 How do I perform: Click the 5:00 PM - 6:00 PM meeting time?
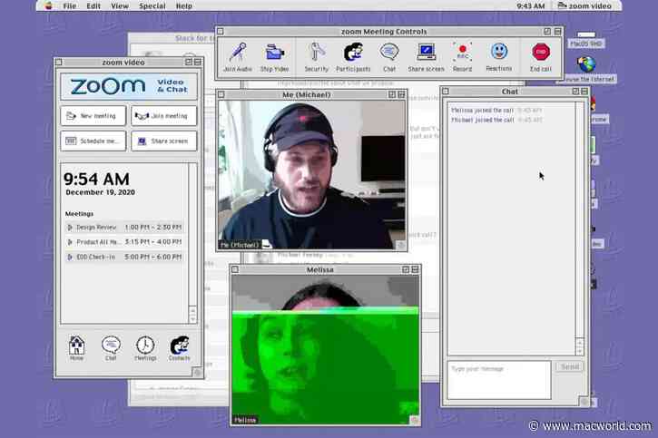coord(153,257)
